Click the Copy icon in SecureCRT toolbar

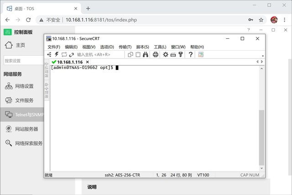point(130,54)
